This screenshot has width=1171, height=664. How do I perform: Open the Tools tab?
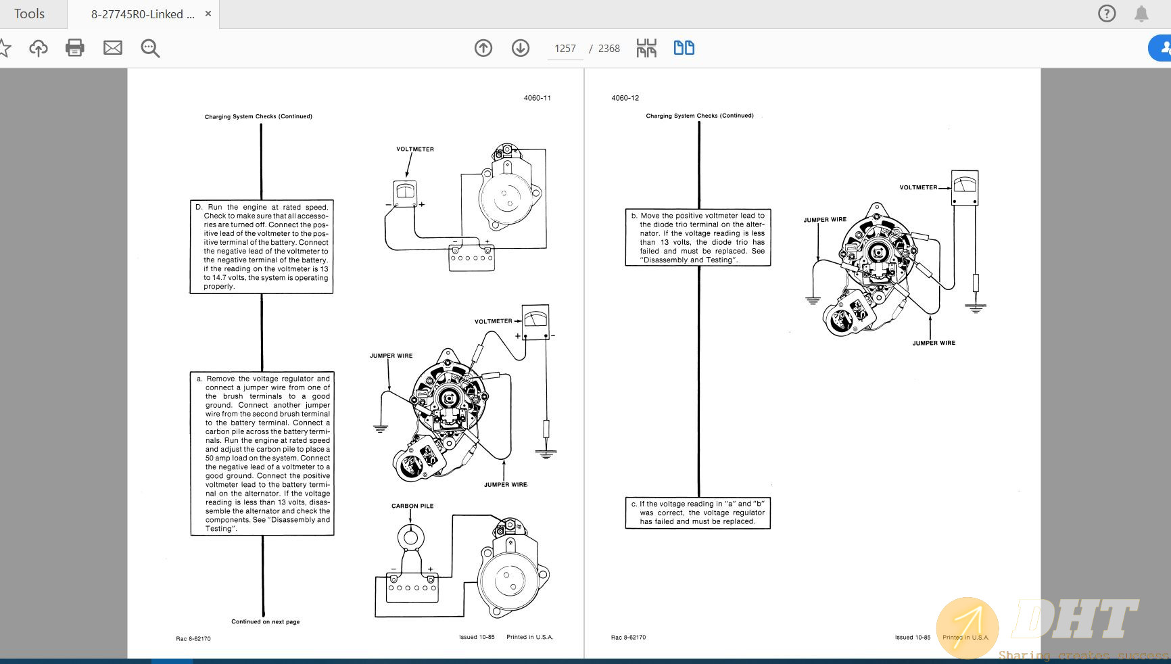pos(29,14)
